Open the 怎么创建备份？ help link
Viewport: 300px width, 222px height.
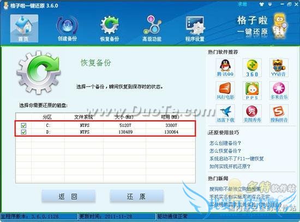(x=225, y=143)
